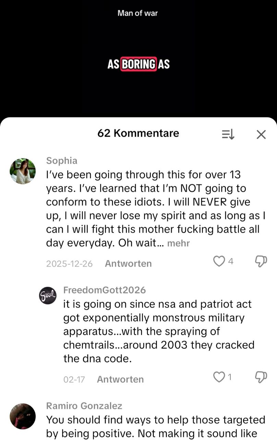Viewport: 277px width, 440px height.
Task: Like Sophia's comment with the heart
Action: point(219,262)
